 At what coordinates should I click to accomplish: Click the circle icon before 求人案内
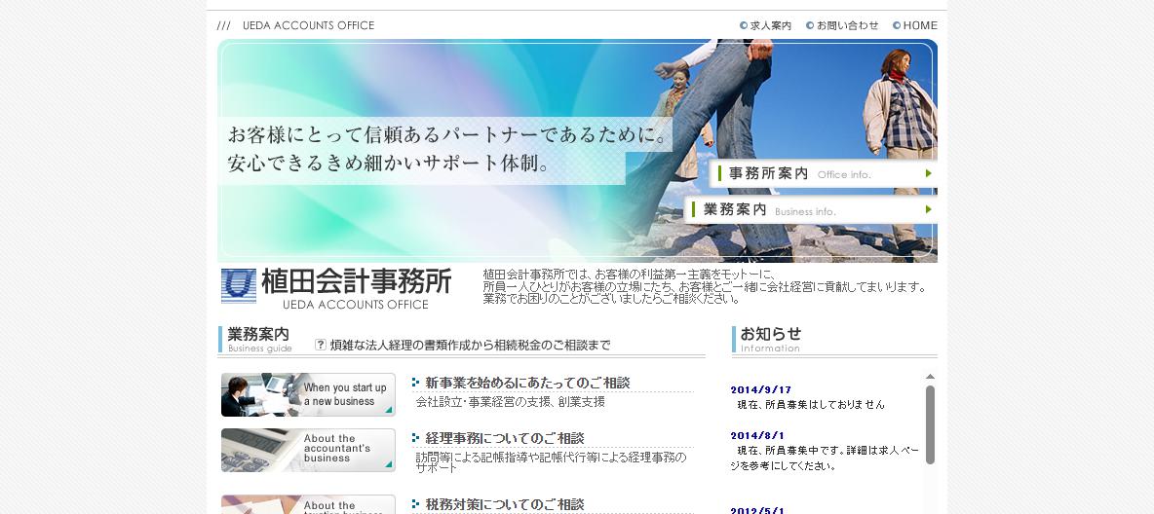click(x=744, y=25)
